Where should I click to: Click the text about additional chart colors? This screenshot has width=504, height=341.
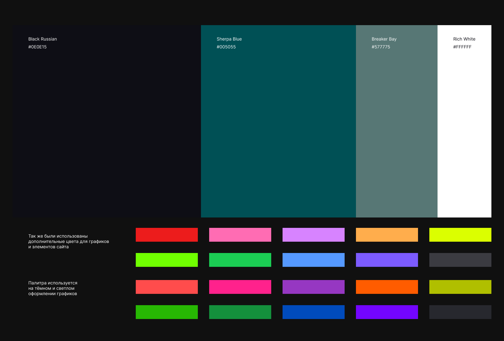pos(68,241)
